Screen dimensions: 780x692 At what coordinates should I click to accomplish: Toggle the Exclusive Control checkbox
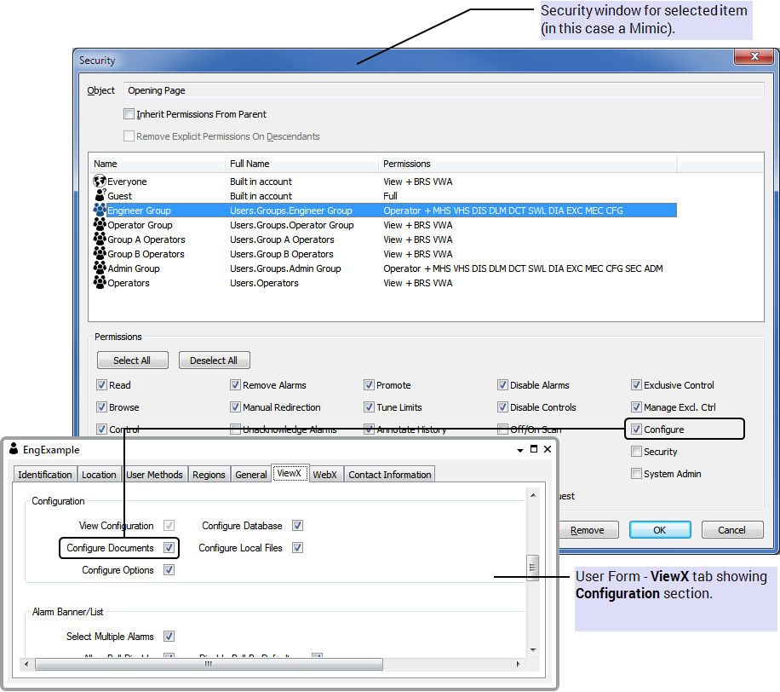click(x=636, y=385)
